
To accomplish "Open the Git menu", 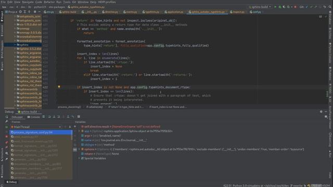I will click(74, 2).
